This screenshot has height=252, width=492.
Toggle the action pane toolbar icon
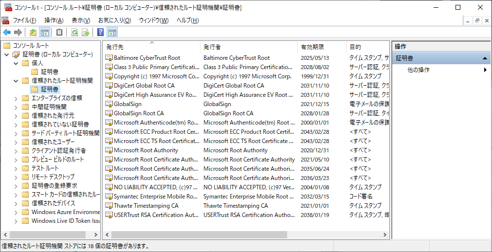coord(112,32)
